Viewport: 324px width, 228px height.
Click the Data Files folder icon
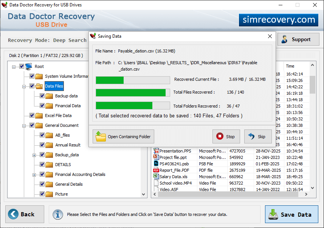[39, 86]
